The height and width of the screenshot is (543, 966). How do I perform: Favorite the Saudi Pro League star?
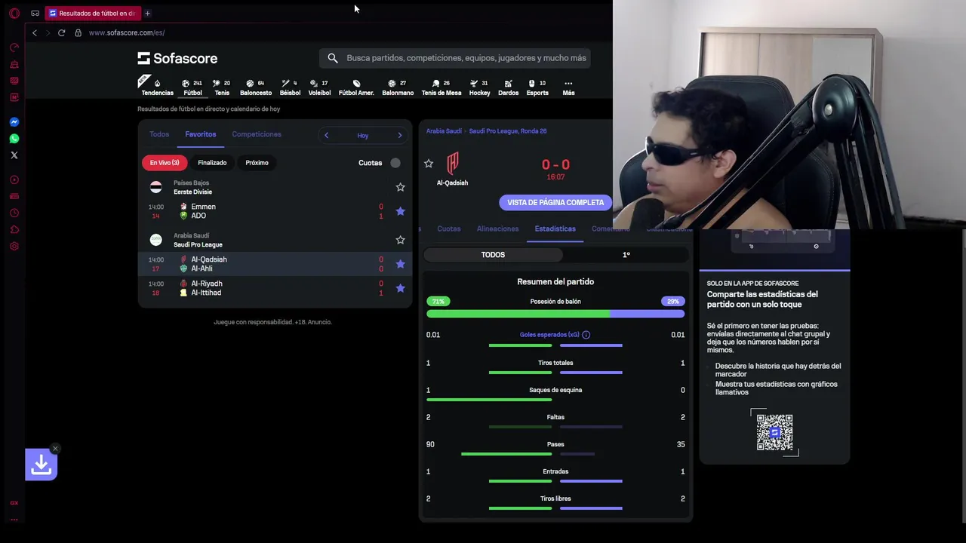click(x=400, y=240)
